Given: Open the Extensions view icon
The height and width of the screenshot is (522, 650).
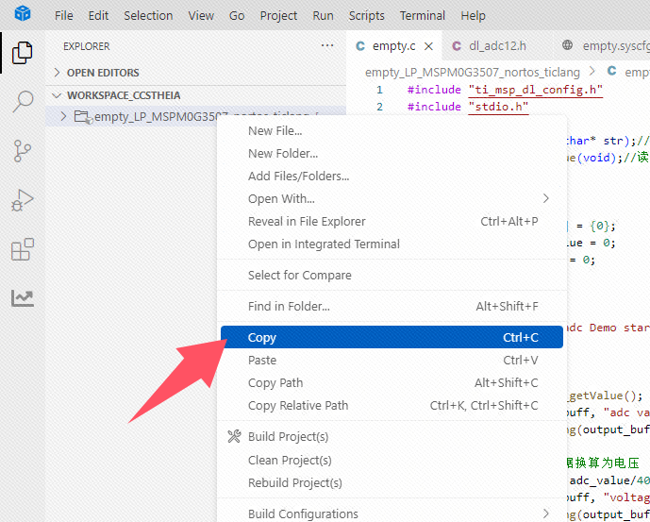Looking at the screenshot, I should tap(23, 249).
